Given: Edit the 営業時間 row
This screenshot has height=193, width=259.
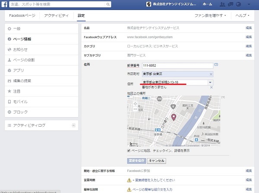Looking at the screenshot, I should [249, 180].
